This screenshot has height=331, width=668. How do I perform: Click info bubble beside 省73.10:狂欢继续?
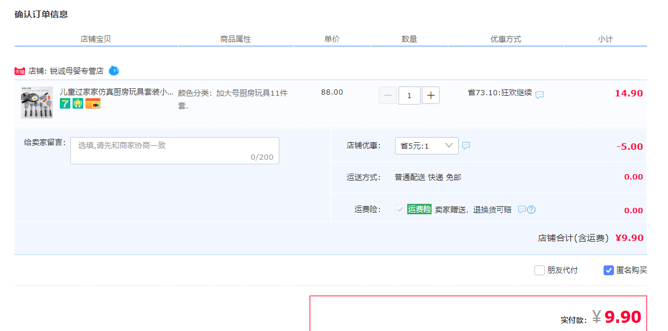(x=540, y=95)
